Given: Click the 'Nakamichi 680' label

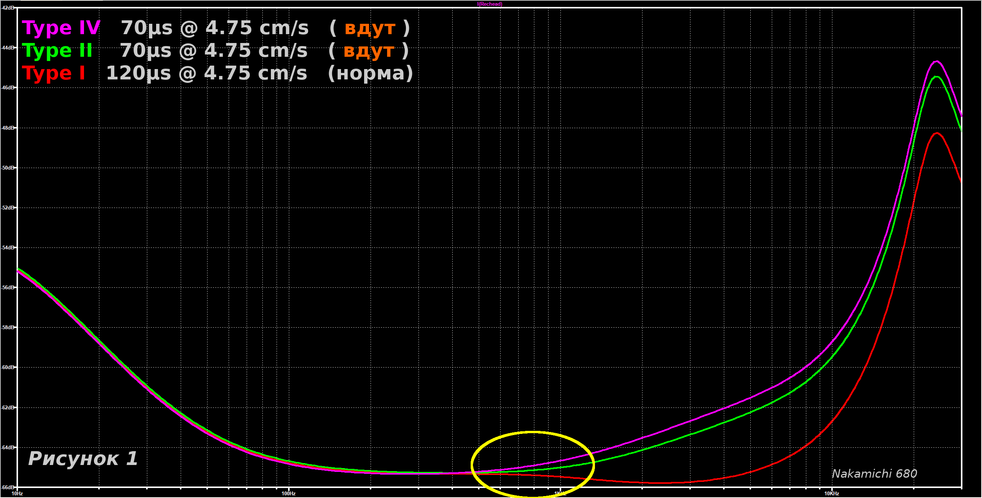Looking at the screenshot, I should [x=874, y=474].
